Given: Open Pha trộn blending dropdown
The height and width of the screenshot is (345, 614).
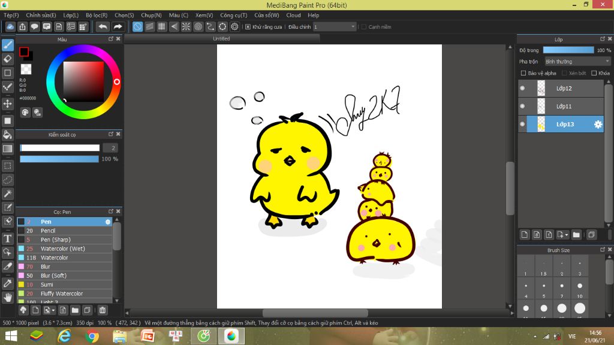Looking at the screenshot, I should point(577,62).
